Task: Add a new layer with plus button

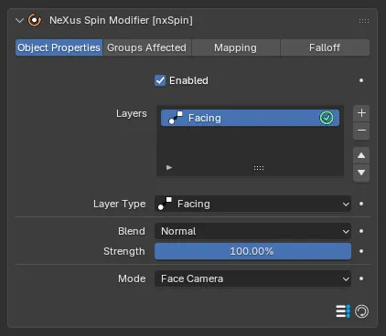Action: [361, 113]
